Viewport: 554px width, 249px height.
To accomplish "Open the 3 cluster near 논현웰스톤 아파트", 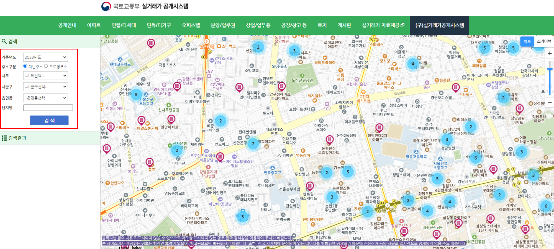I will [332, 197].
